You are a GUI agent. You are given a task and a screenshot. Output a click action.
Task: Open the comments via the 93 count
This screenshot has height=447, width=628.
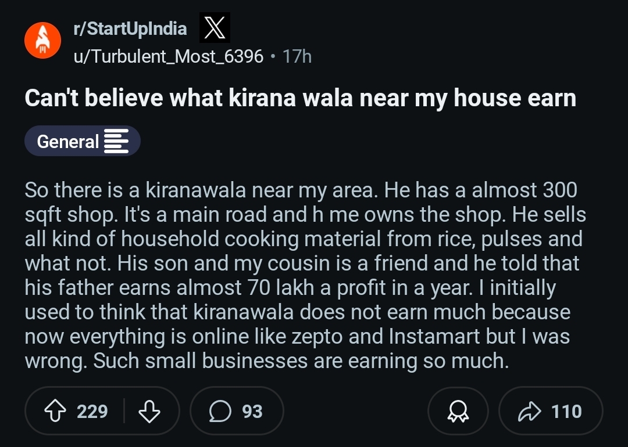pyautogui.click(x=252, y=411)
